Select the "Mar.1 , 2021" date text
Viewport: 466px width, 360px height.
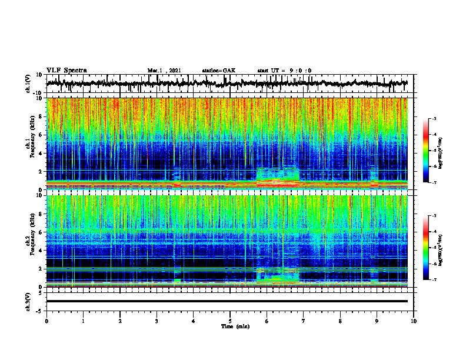pos(164,71)
